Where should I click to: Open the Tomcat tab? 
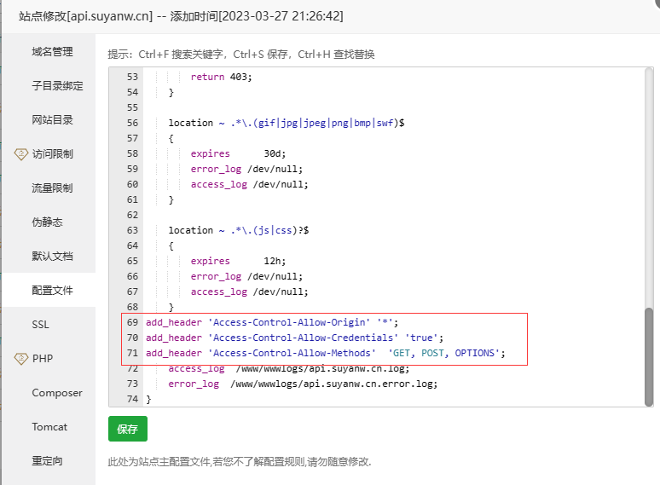[49, 427]
